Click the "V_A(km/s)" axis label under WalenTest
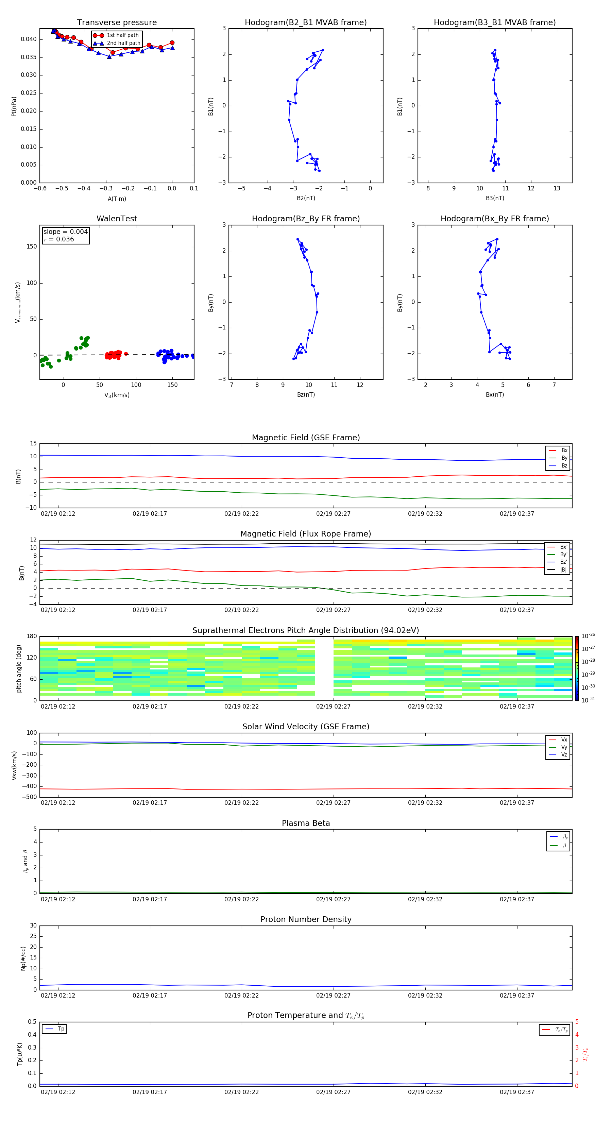Viewport: 612px width, 1122px height. pyautogui.click(x=117, y=395)
